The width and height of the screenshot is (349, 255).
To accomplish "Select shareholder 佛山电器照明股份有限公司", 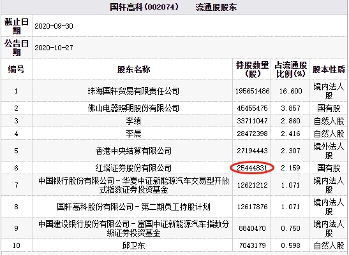I will (133, 108).
